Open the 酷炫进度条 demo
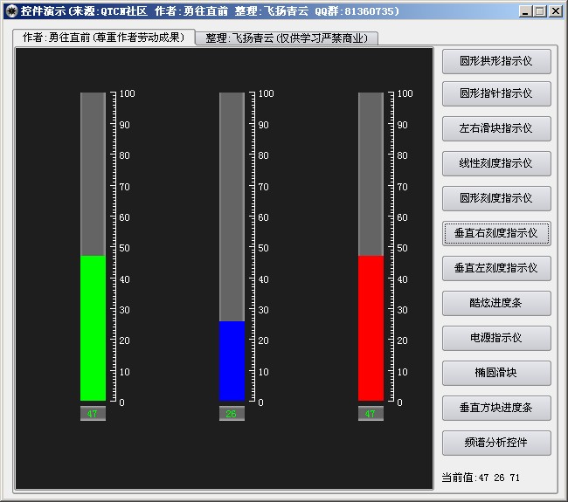568x502 pixels. point(496,303)
